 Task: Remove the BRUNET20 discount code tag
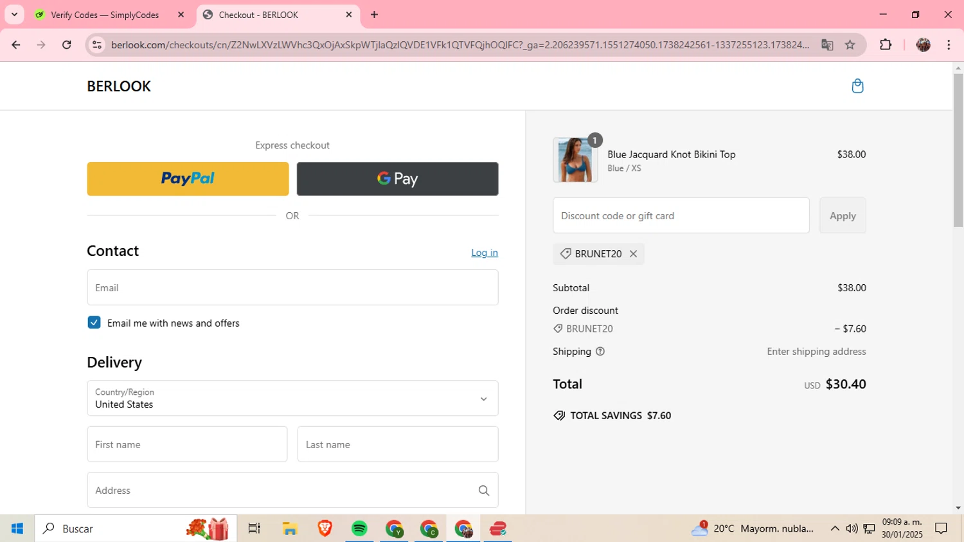click(x=633, y=254)
